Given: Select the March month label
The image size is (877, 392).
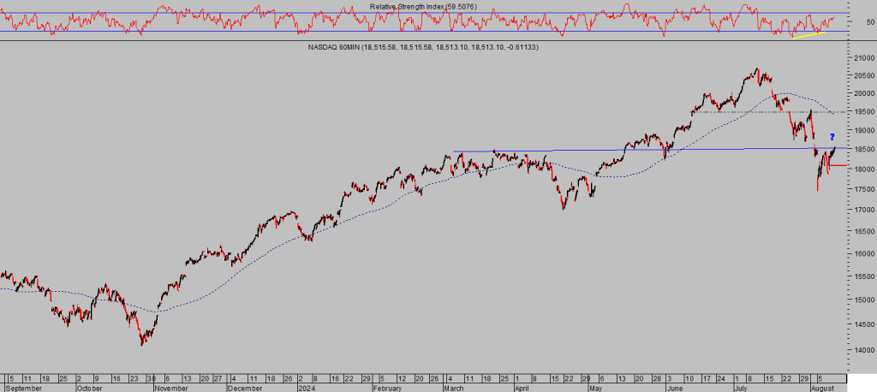Looking at the screenshot, I should point(455,388).
